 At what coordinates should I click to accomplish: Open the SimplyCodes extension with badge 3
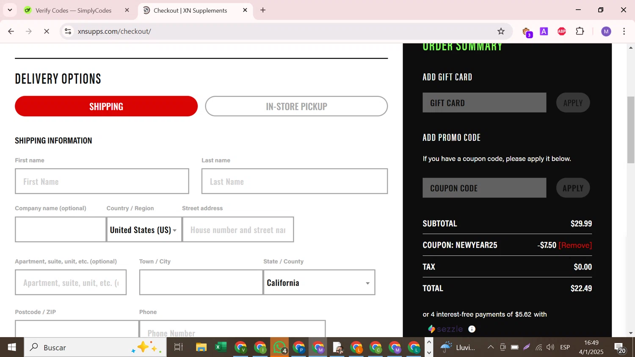(527, 32)
